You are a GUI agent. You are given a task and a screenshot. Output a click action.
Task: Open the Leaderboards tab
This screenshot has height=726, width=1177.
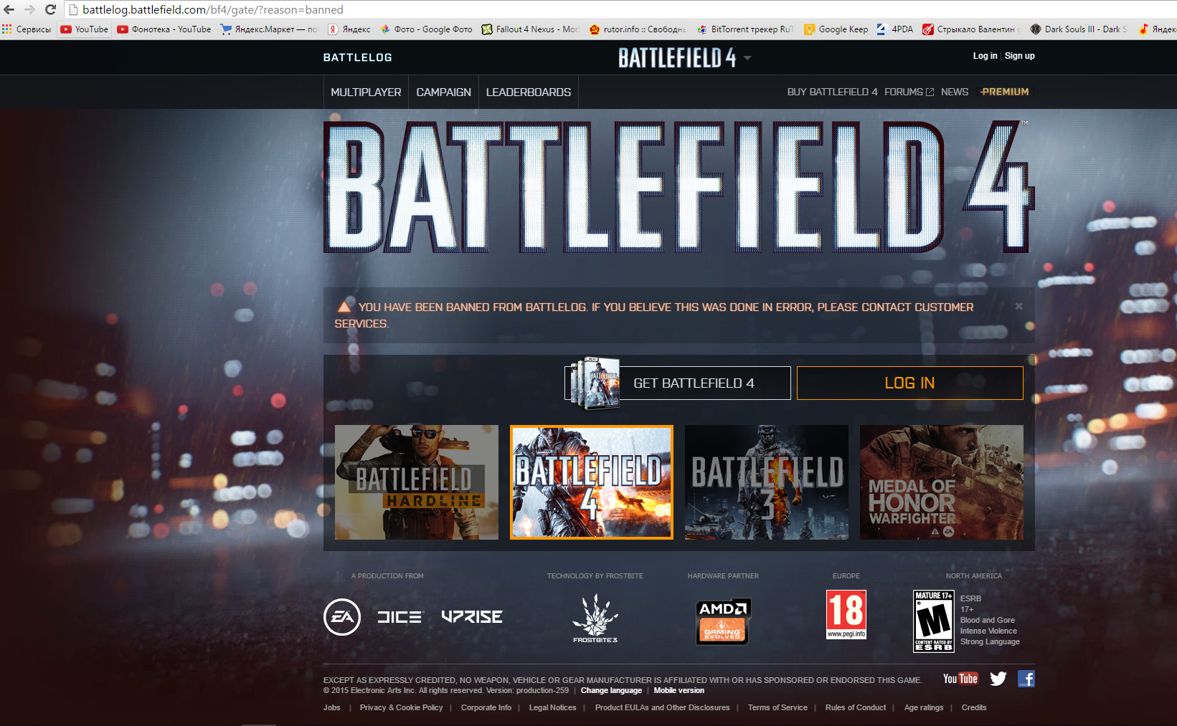(x=529, y=92)
